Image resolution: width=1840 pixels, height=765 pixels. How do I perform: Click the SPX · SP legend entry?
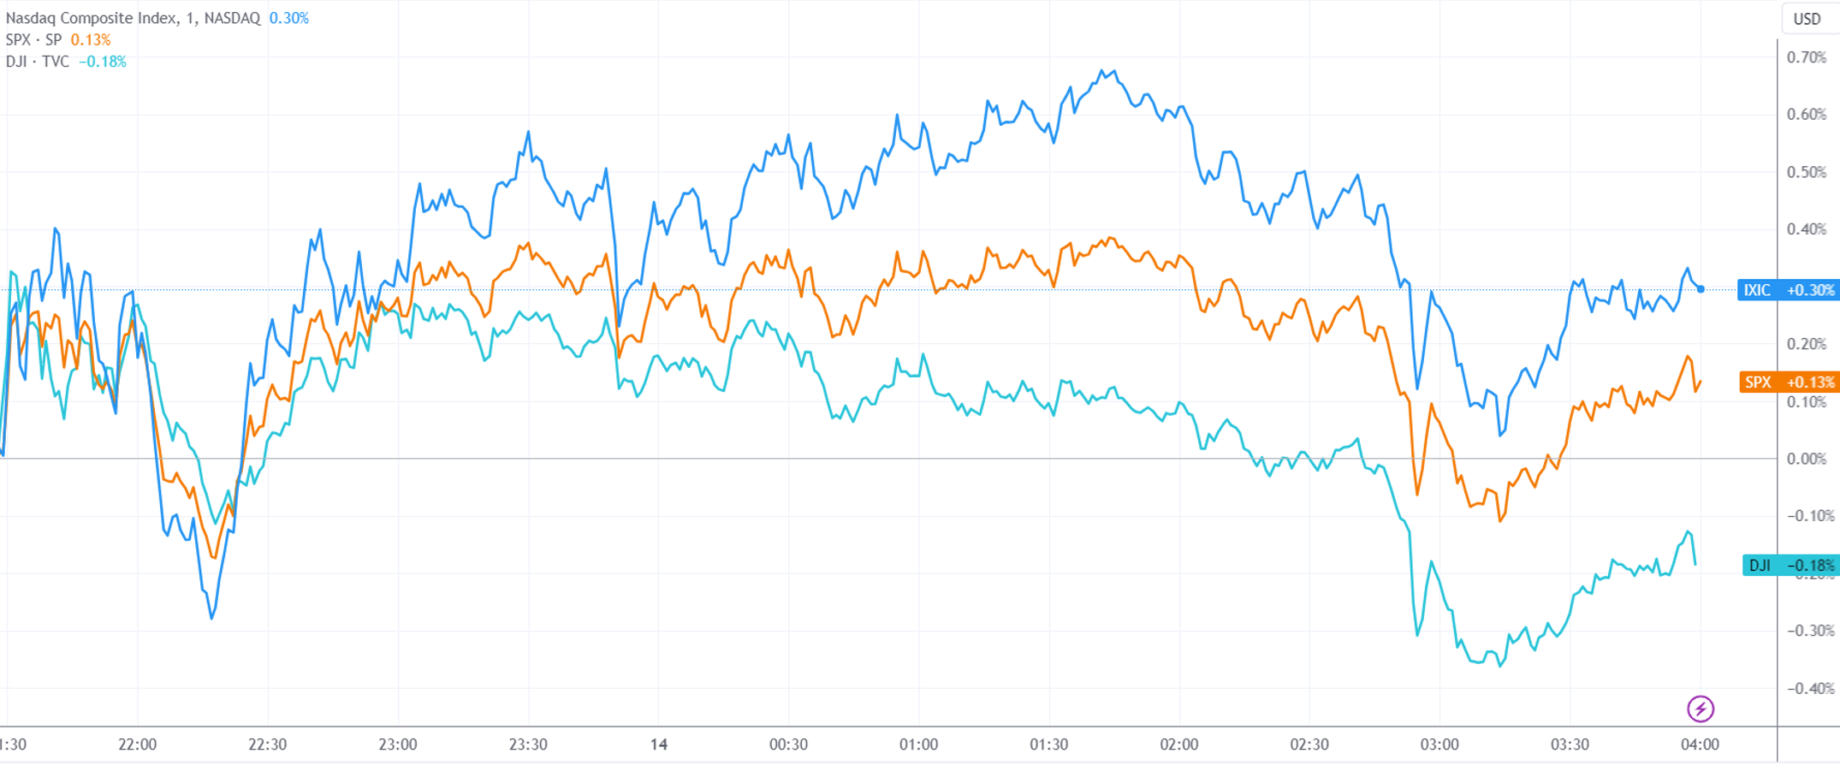click(x=33, y=40)
